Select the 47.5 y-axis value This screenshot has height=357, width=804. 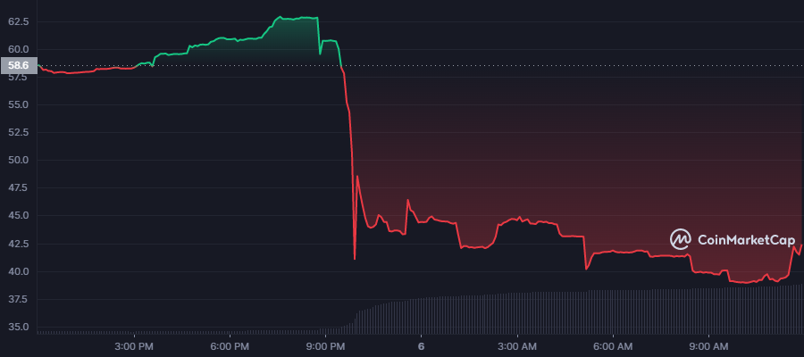pyautogui.click(x=19, y=188)
